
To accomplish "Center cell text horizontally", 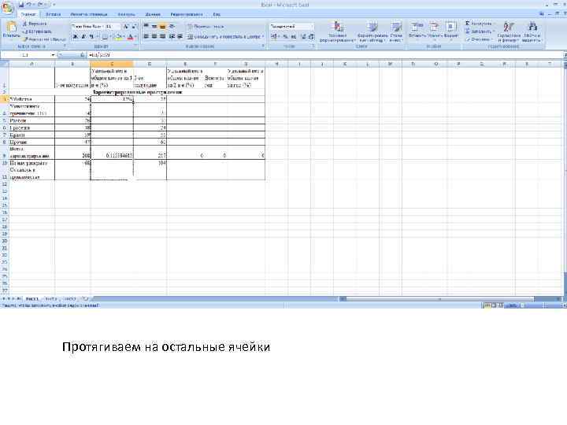I will (154, 36).
